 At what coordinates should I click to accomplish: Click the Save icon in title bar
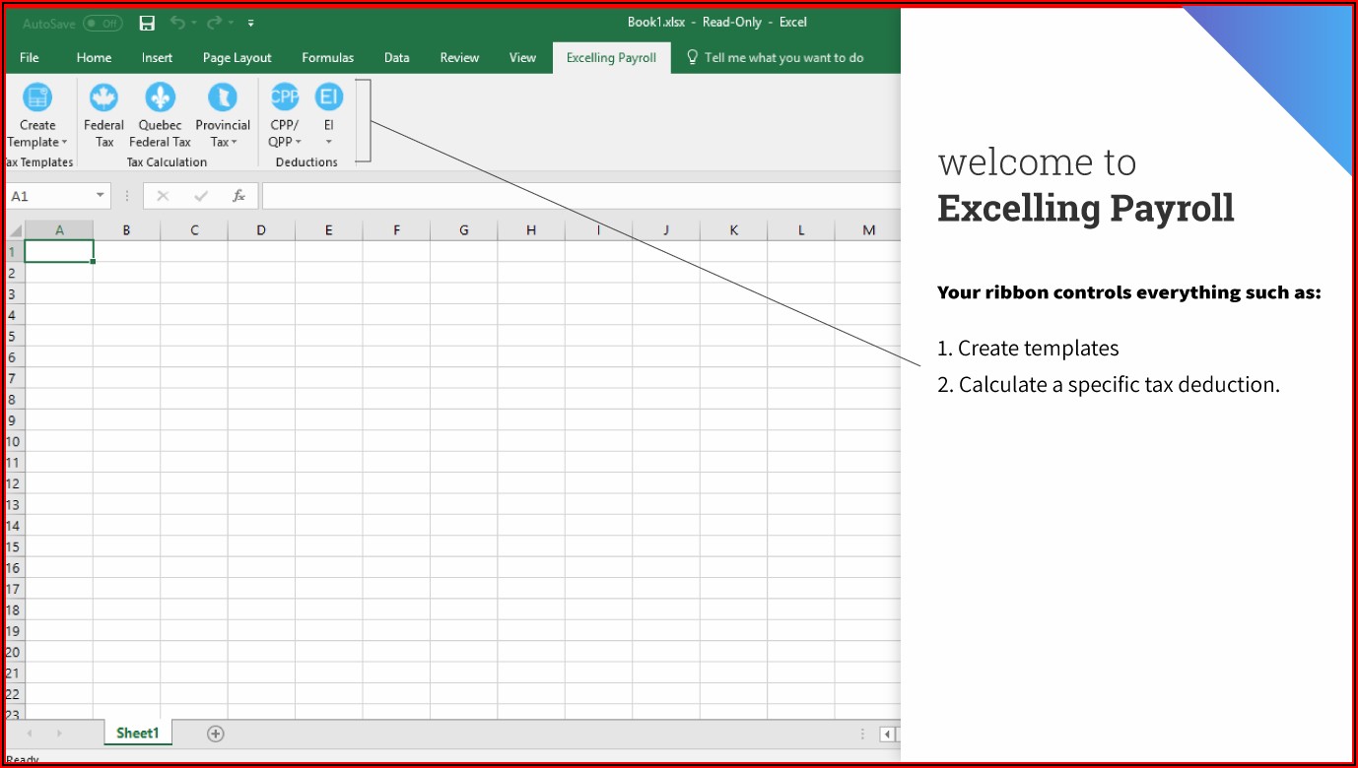147,23
